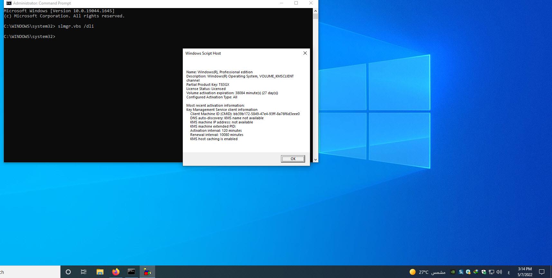
Task: Open the weather sun icon widget
Action: point(413,272)
